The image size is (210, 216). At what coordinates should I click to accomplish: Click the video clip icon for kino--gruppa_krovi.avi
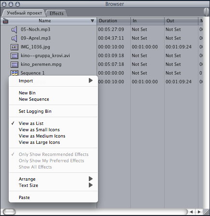point(14,56)
